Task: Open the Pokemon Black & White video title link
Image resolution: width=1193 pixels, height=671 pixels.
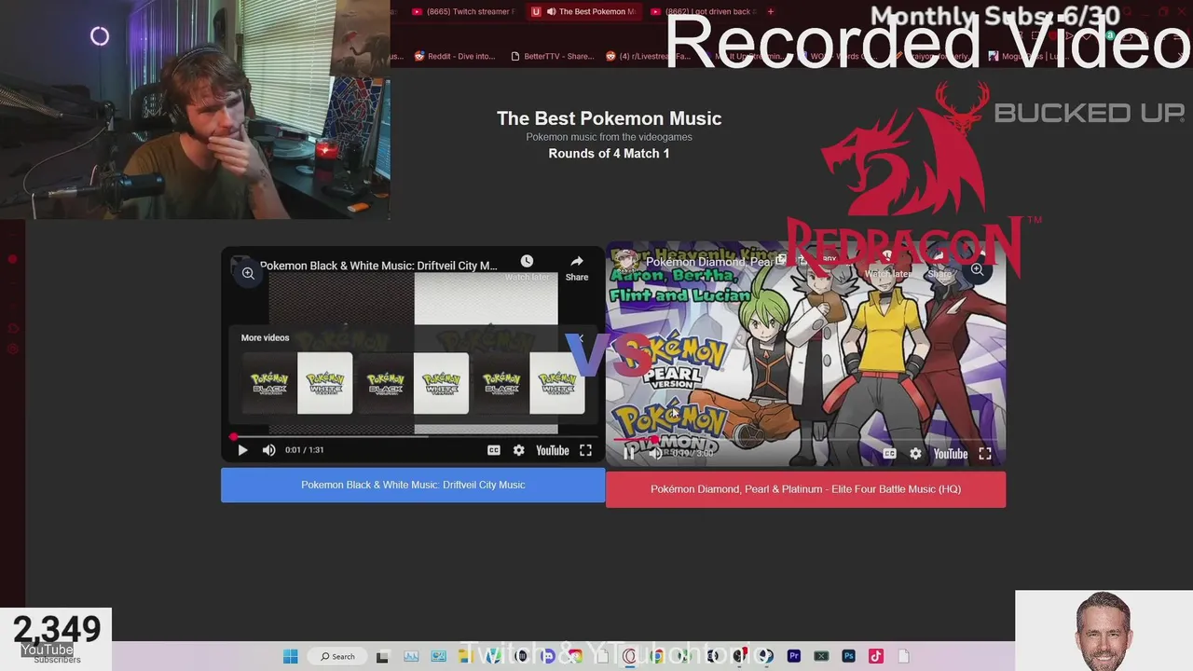Action: click(x=378, y=266)
